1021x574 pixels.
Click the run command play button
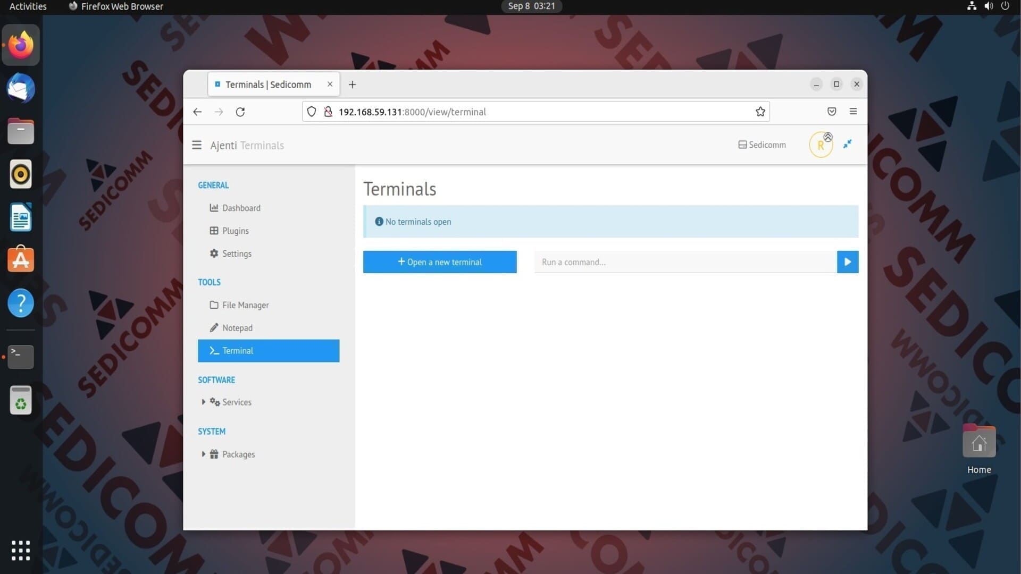pos(847,262)
